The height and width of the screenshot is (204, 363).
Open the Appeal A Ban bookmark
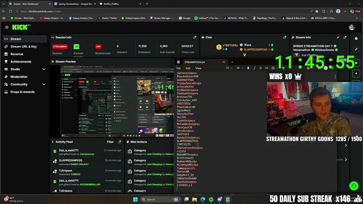[x=294, y=18]
